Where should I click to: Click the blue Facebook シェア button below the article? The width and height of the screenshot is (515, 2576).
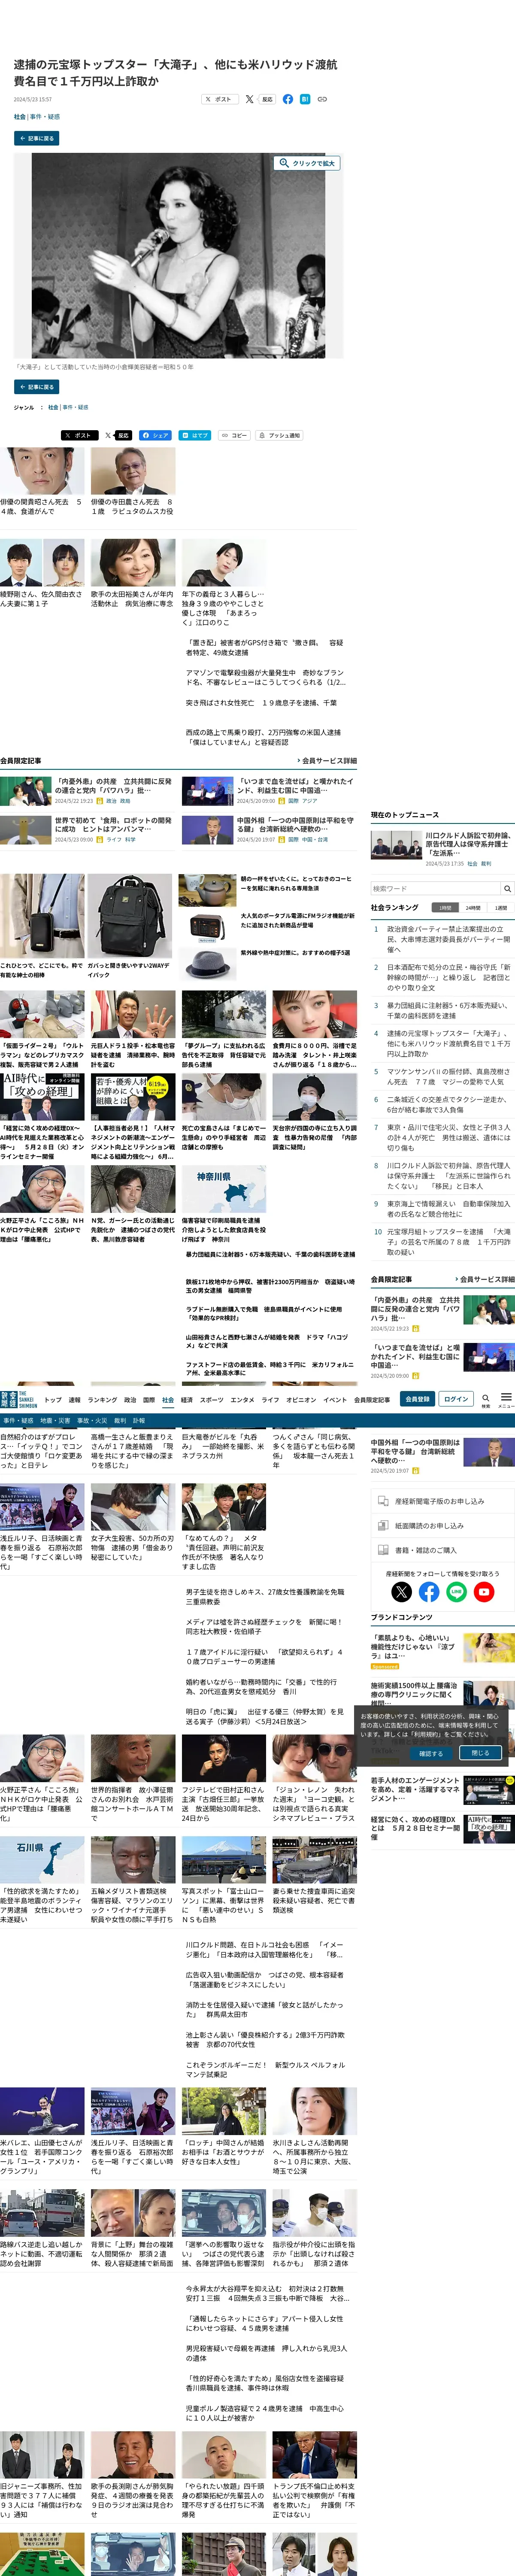pyautogui.click(x=156, y=435)
